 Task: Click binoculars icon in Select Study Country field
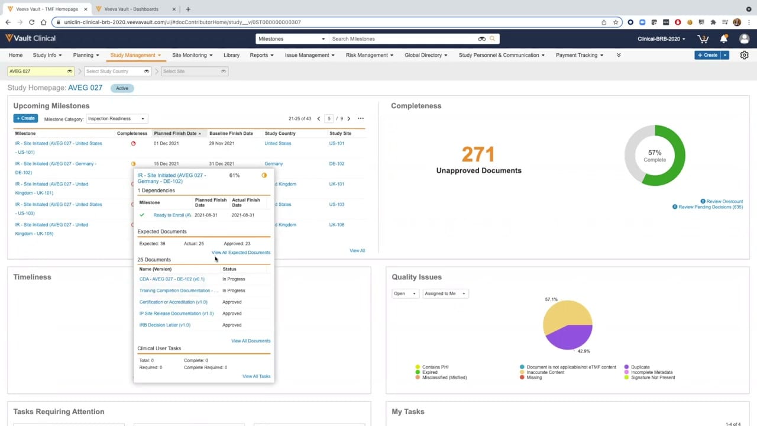(146, 71)
